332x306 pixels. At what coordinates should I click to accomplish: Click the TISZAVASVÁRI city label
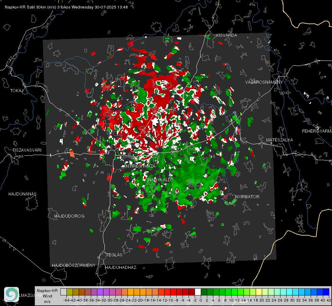(27, 150)
